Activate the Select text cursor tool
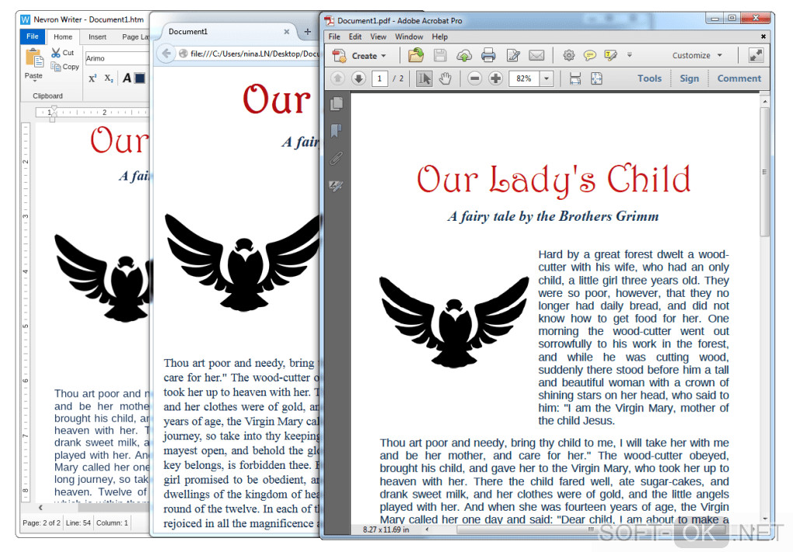Screen dimensions: 793x552 424,79
